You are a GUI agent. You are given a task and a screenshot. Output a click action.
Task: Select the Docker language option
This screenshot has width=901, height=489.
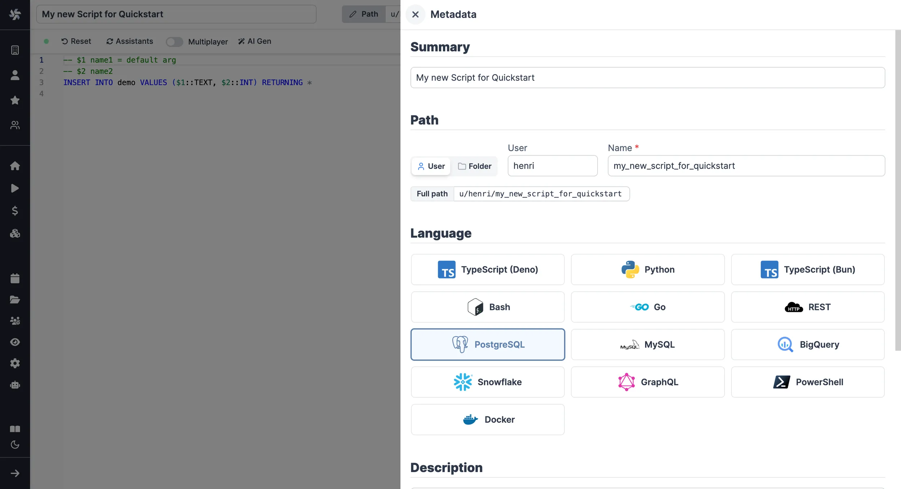tap(488, 419)
